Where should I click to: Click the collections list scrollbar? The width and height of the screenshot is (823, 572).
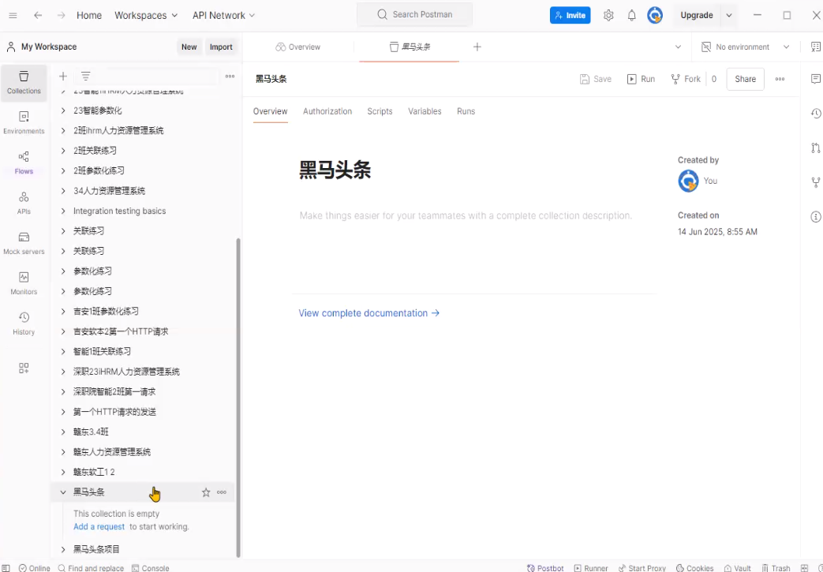238,398
